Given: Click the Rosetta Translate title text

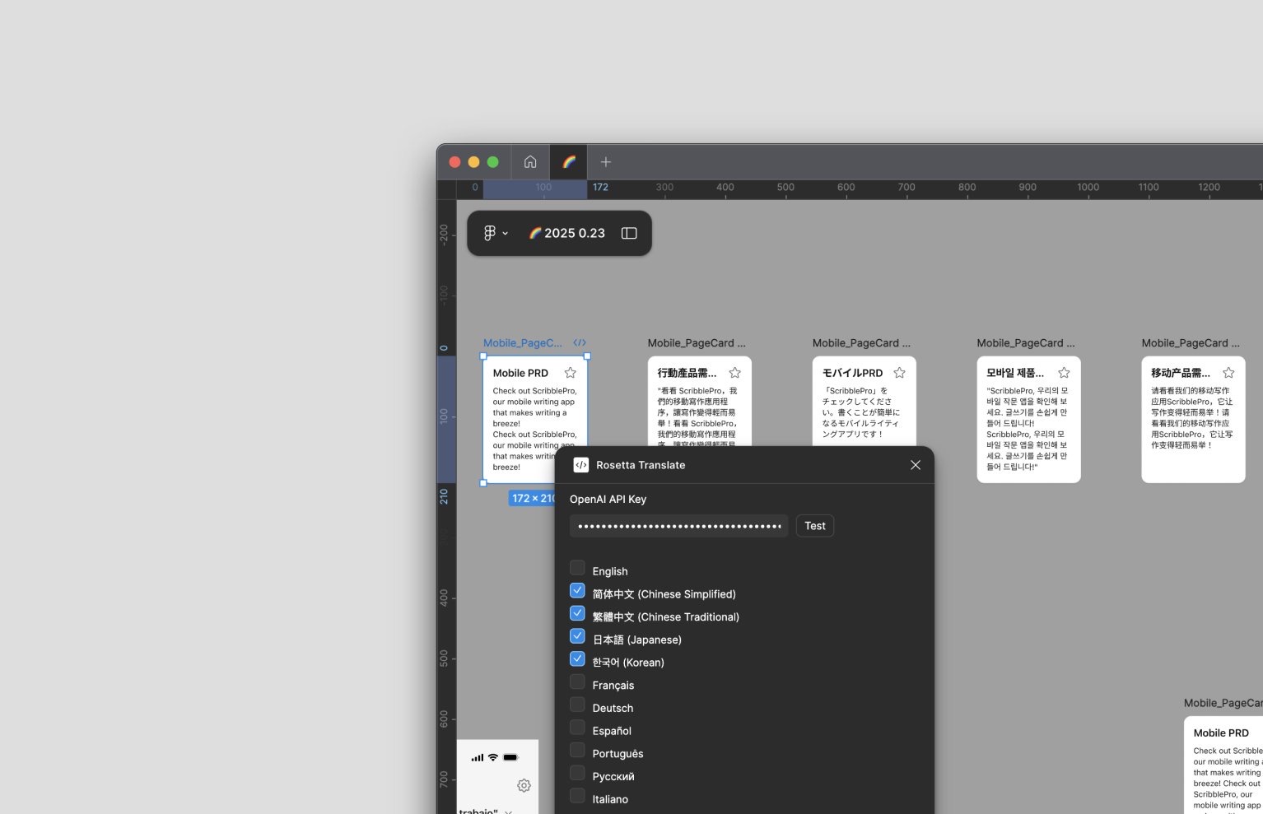Looking at the screenshot, I should coord(641,465).
